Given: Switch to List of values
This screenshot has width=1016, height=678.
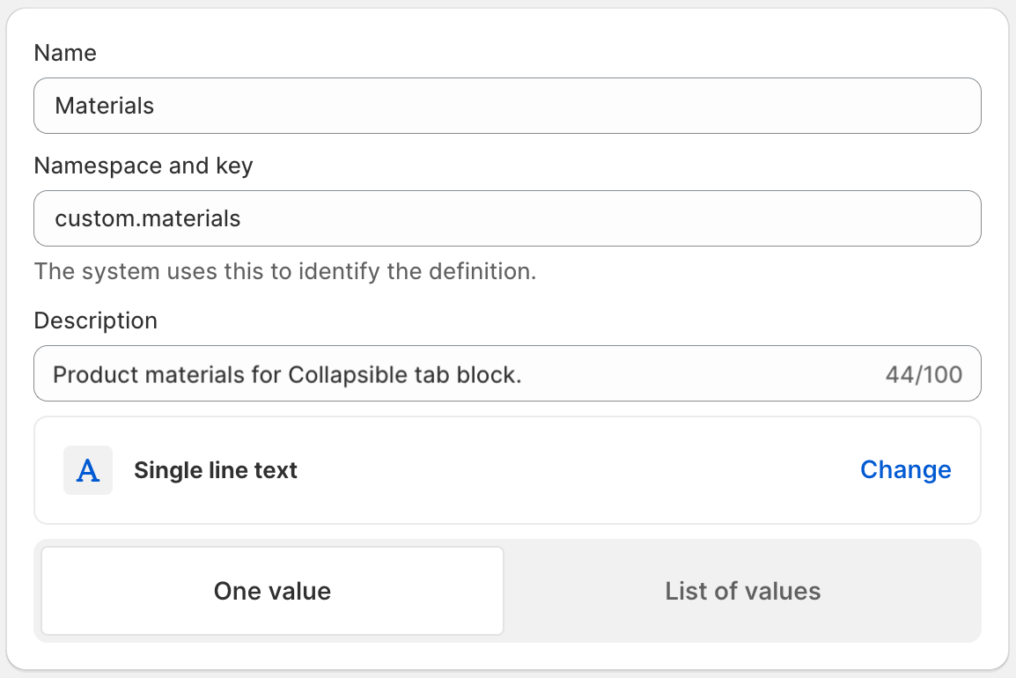Looking at the screenshot, I should (742, 591).
